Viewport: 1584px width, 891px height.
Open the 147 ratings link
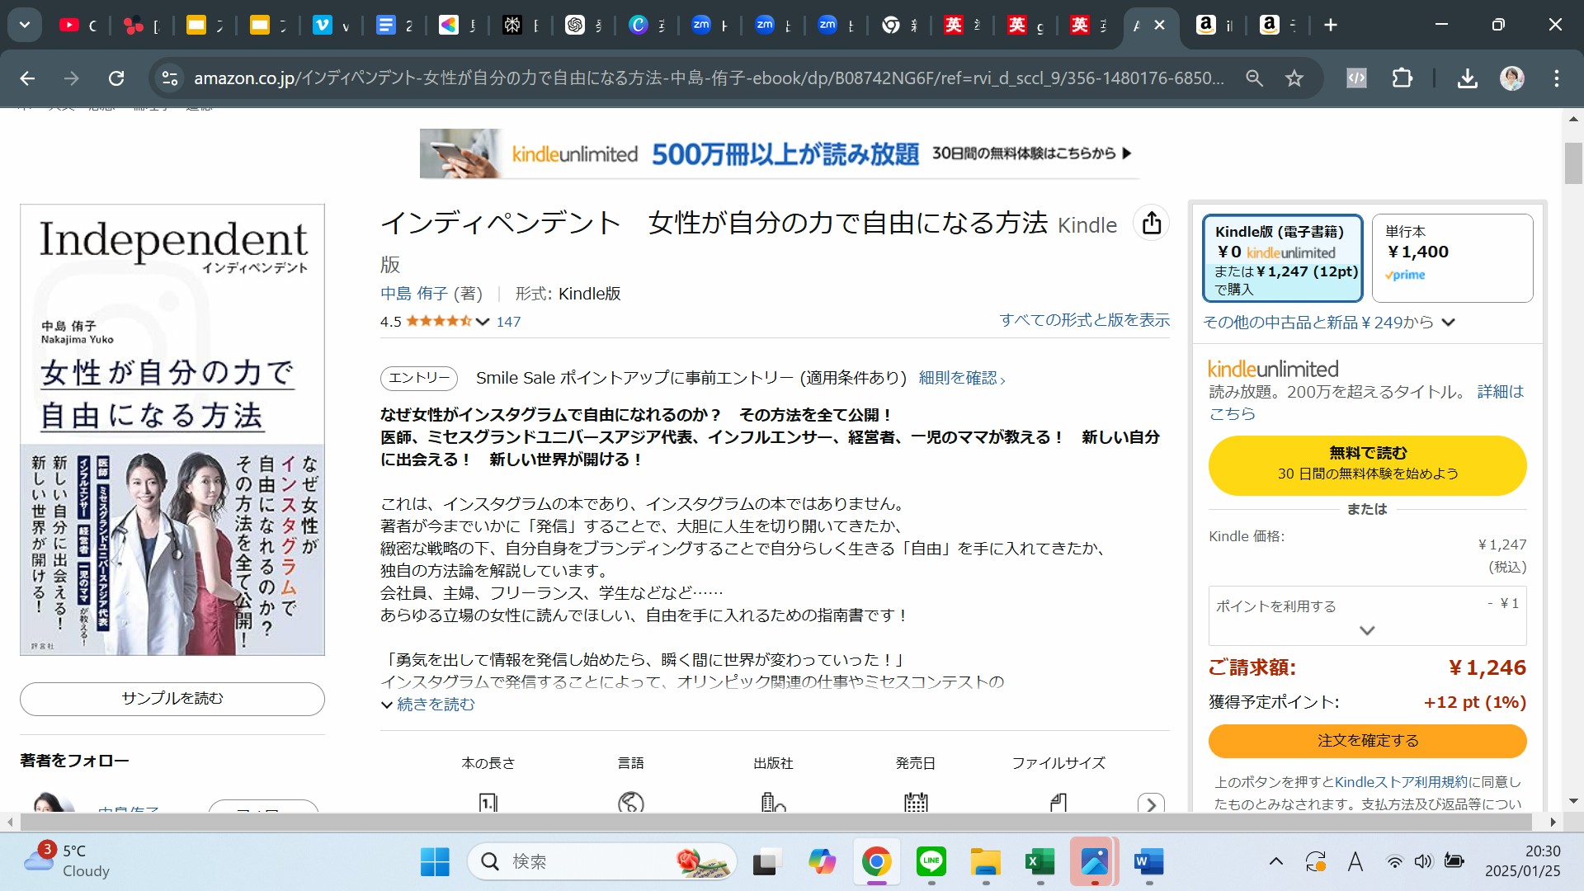[508, 322]
